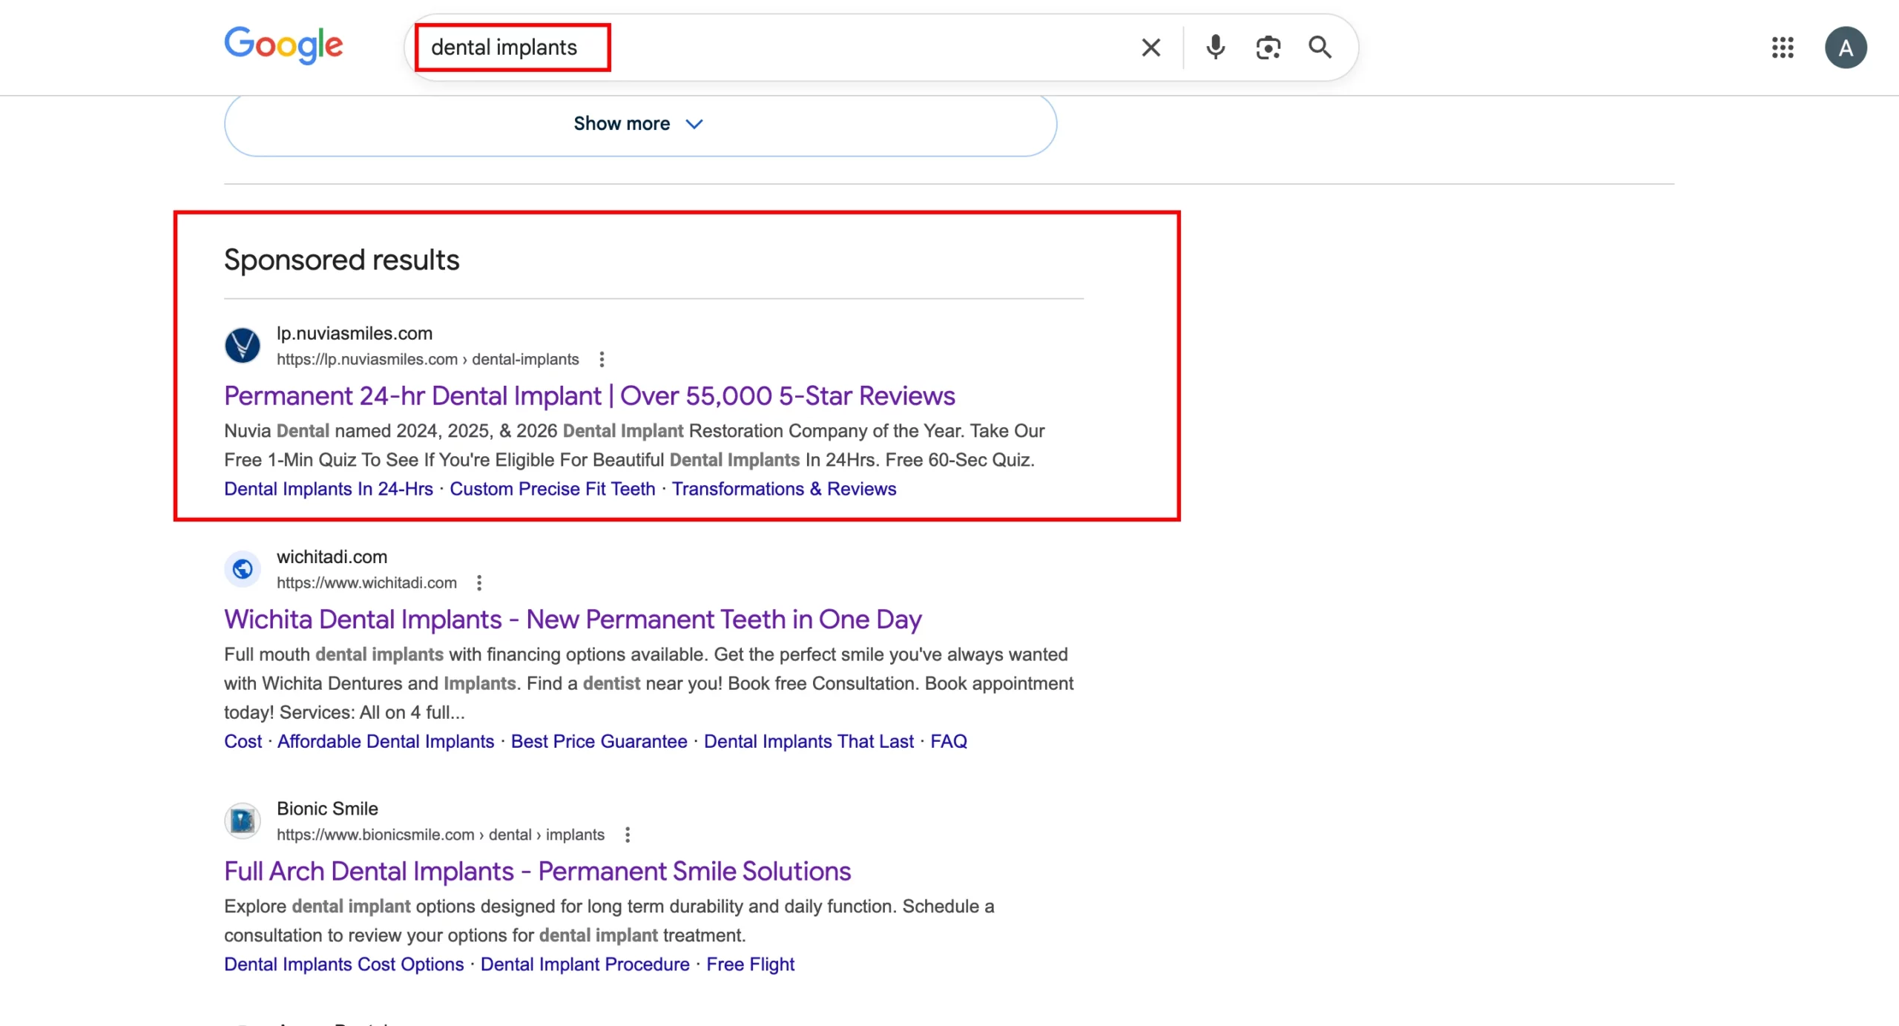Open 'Wichita Dental Implants' result title
The height and width of the screenshot is (1026, 1899).
coord(573,619)
